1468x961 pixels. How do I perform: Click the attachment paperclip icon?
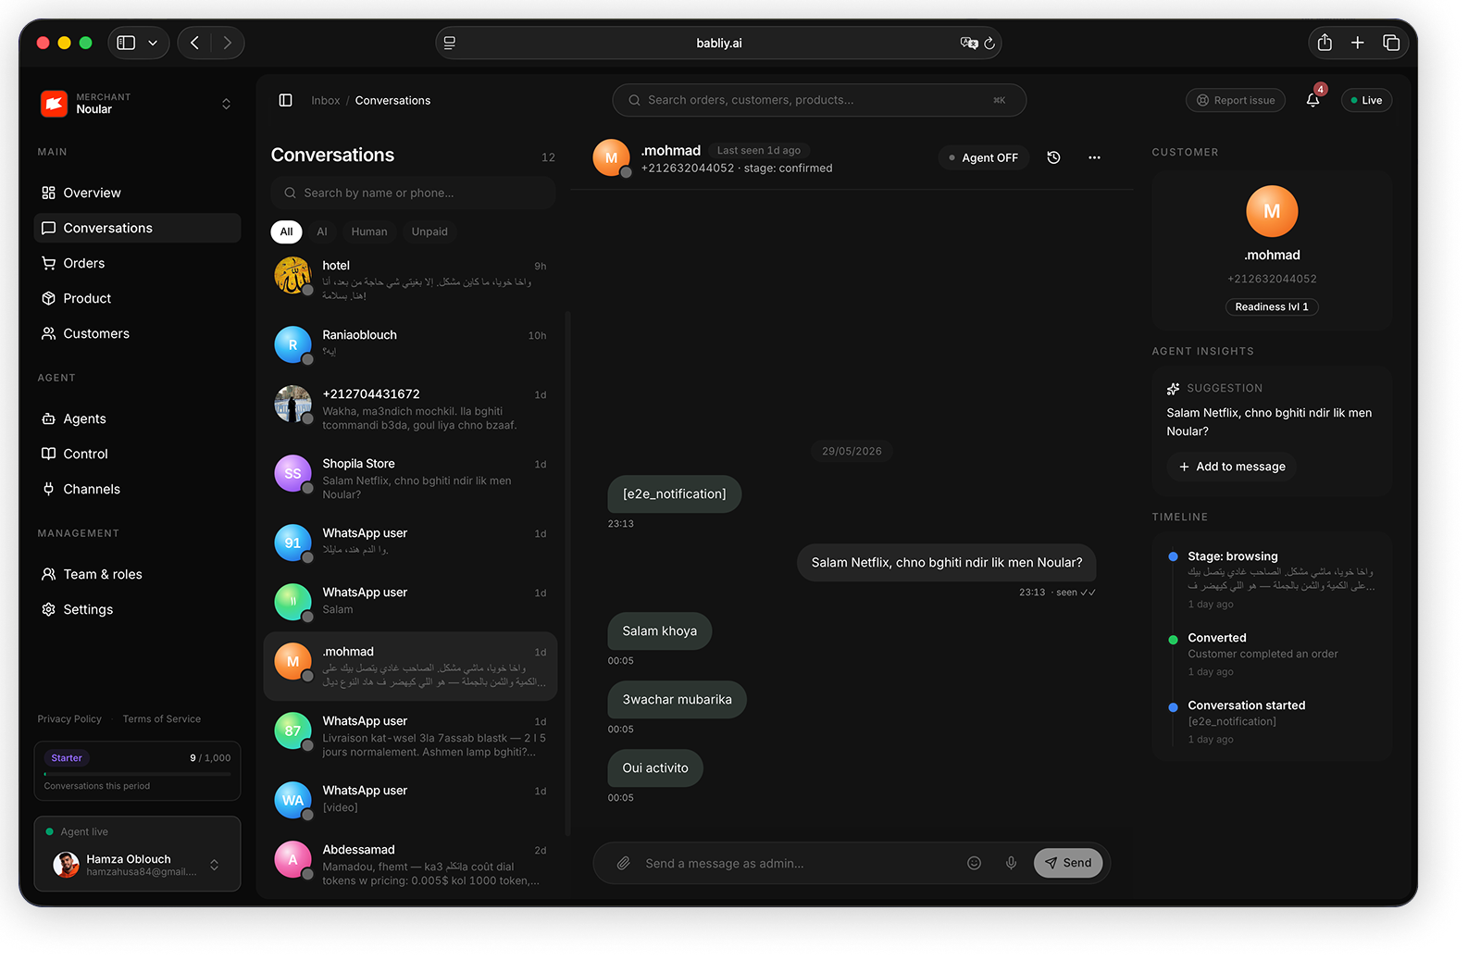(x=624, y=863)
